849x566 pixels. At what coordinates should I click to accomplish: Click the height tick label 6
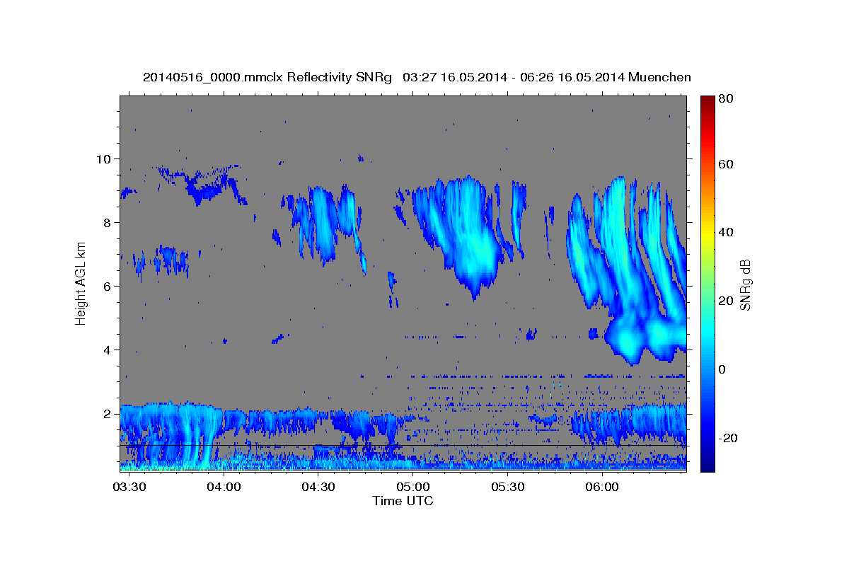point(109,286)
